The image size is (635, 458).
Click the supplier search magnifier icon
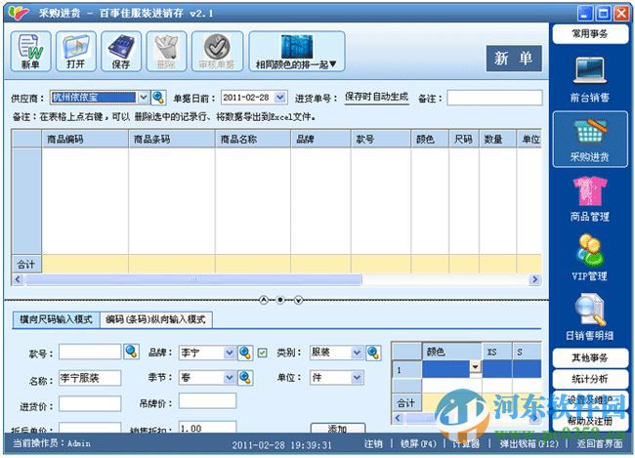click(158, 98)
